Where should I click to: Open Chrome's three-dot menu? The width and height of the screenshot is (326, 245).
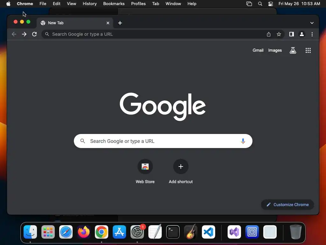pos(312,34)
